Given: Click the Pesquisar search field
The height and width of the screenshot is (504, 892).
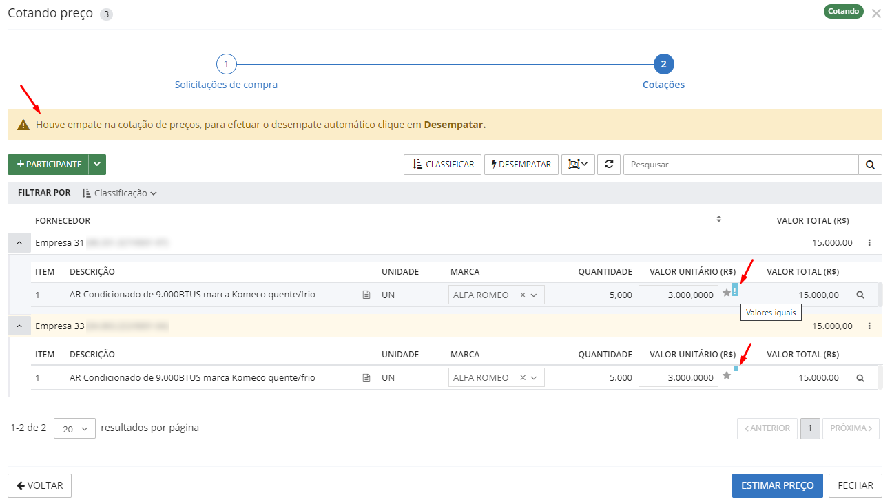Looking at the screenshot, I should [x=740, y=165].
